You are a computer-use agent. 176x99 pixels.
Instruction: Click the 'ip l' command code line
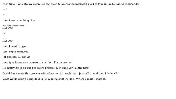point(5,9)
